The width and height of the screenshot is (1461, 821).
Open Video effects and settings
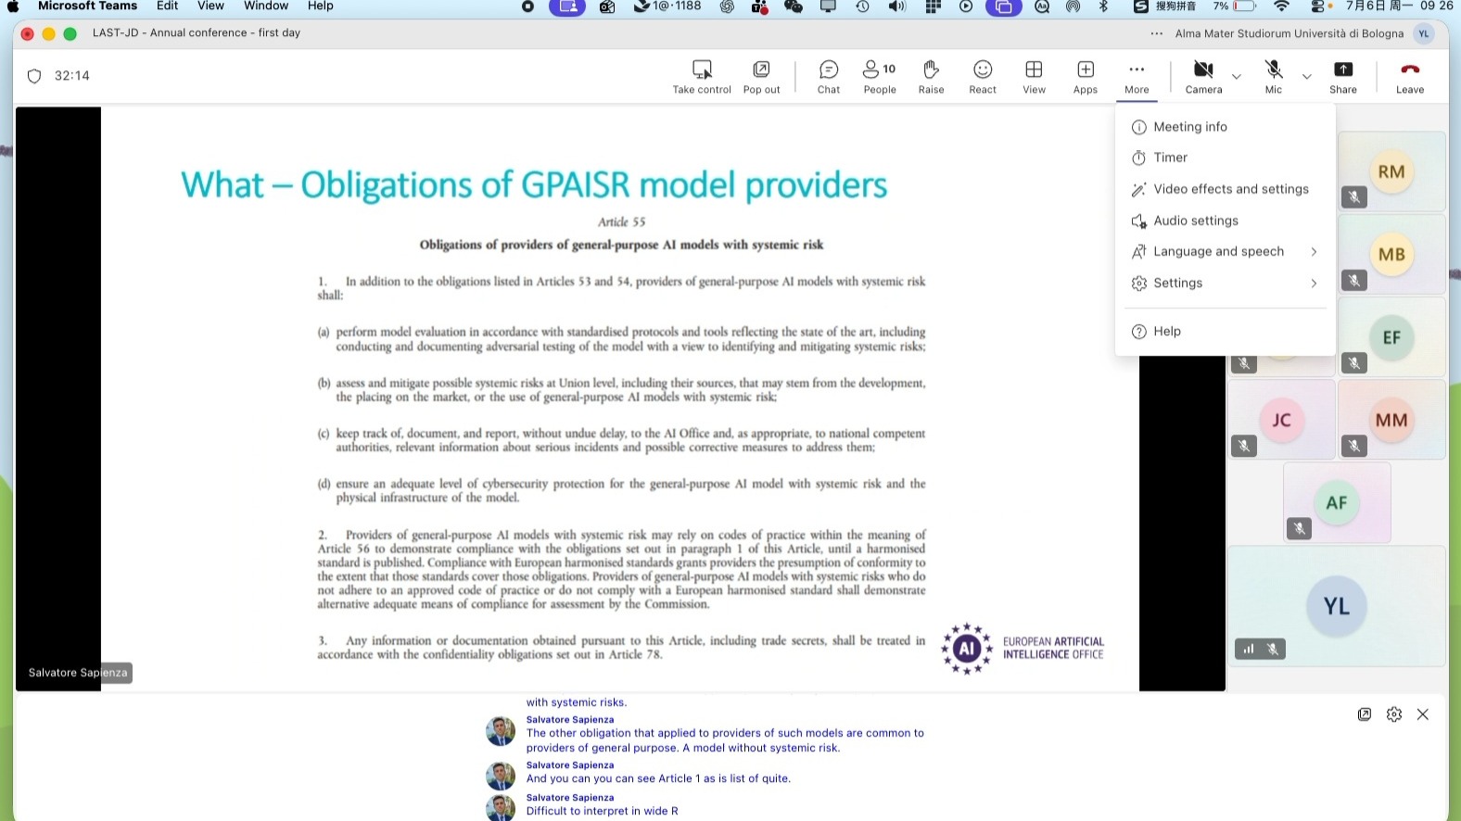pos(1225,189)
